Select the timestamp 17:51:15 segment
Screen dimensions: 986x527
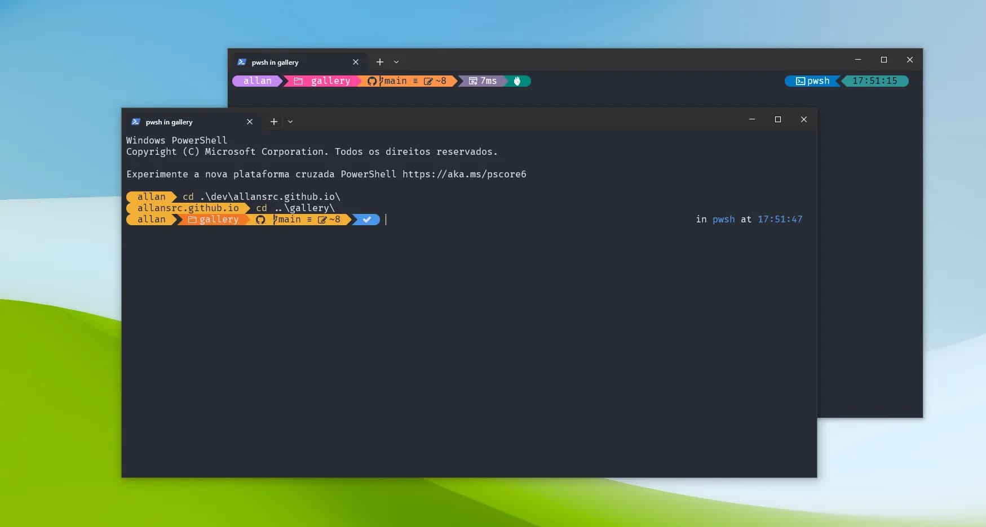coord(876,81)
